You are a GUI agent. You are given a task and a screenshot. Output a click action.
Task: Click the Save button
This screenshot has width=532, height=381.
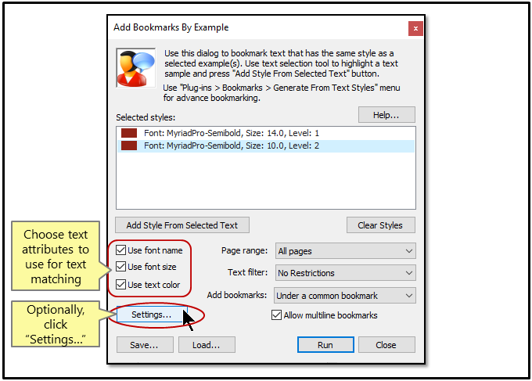pos(145,345)
